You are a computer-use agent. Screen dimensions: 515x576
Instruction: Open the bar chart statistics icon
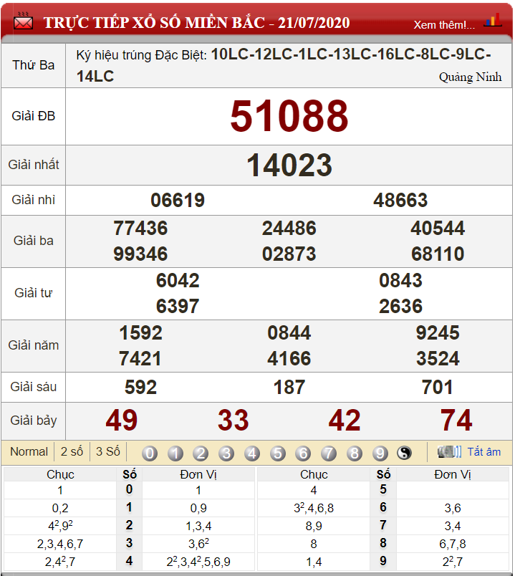[493, 20]
